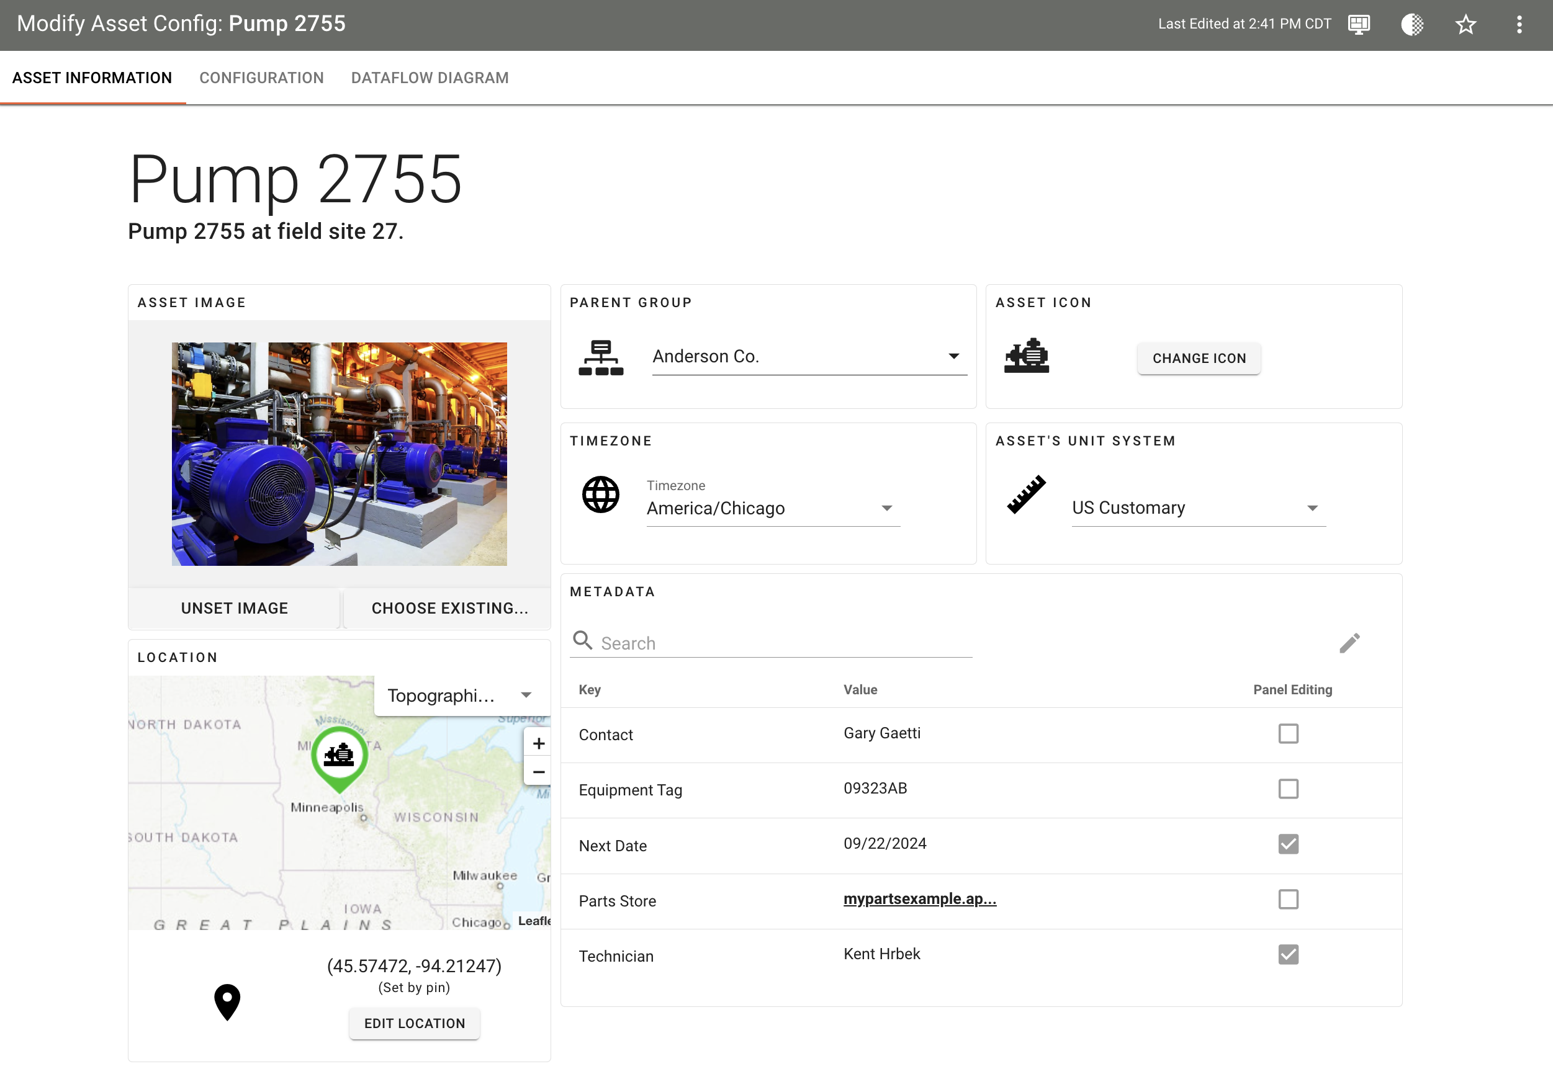
Task: Toggle Panel Editing checkbox for Next Date
Action: point(1289,844)
